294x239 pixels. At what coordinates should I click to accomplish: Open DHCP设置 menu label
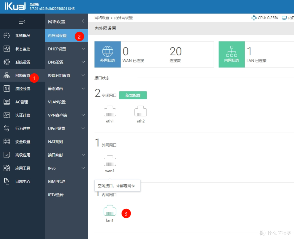[x=57, y=49]
